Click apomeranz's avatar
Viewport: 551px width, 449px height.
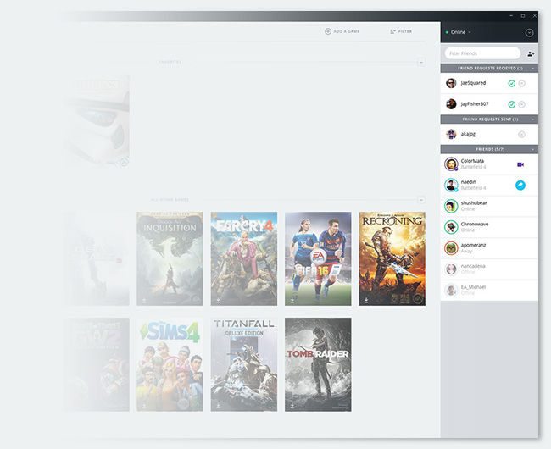click(x=451, y=248)
